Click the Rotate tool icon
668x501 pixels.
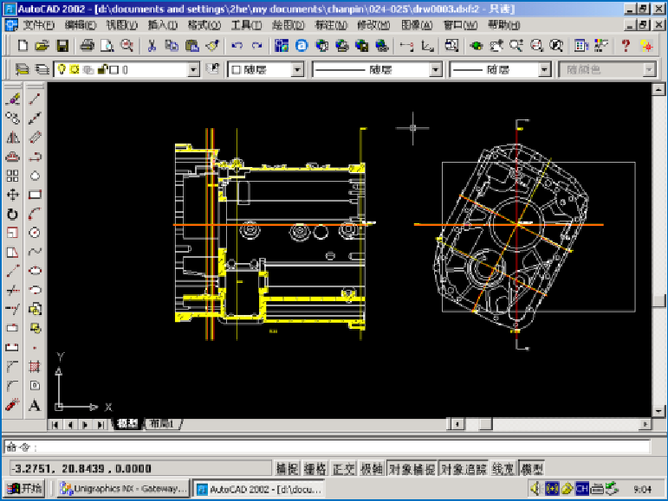coord(13,214)
